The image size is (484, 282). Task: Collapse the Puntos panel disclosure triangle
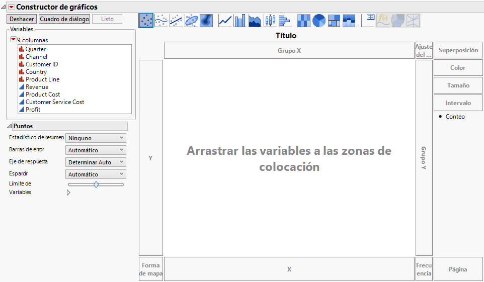[9, 126]
